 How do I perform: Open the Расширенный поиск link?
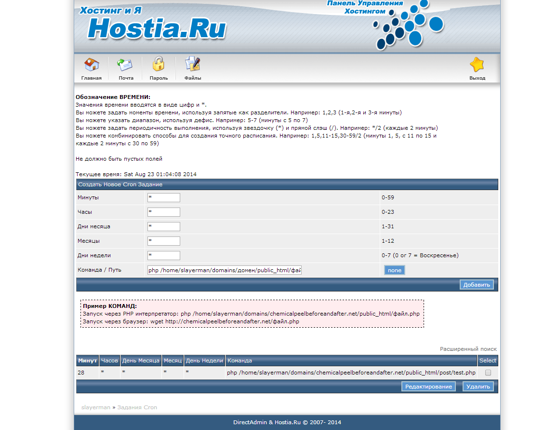point(468,349)
